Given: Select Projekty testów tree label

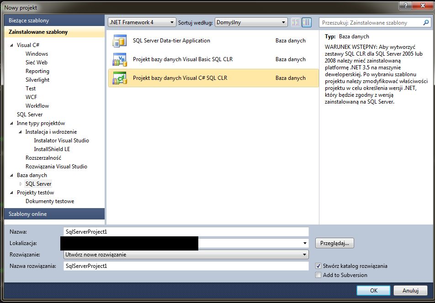Looking at the screenshot, I should pos(35,193).
